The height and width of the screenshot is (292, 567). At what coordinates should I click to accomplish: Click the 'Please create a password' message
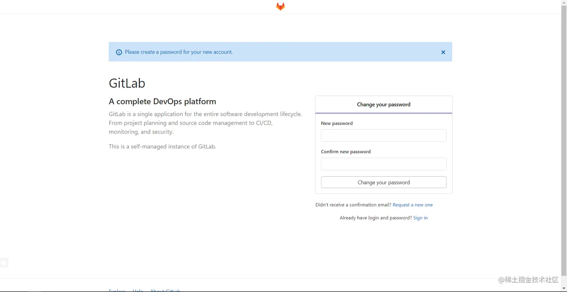pyautogui.click(x=179, y=52)
